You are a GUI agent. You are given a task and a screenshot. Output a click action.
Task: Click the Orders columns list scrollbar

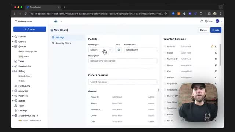(158, 90)
